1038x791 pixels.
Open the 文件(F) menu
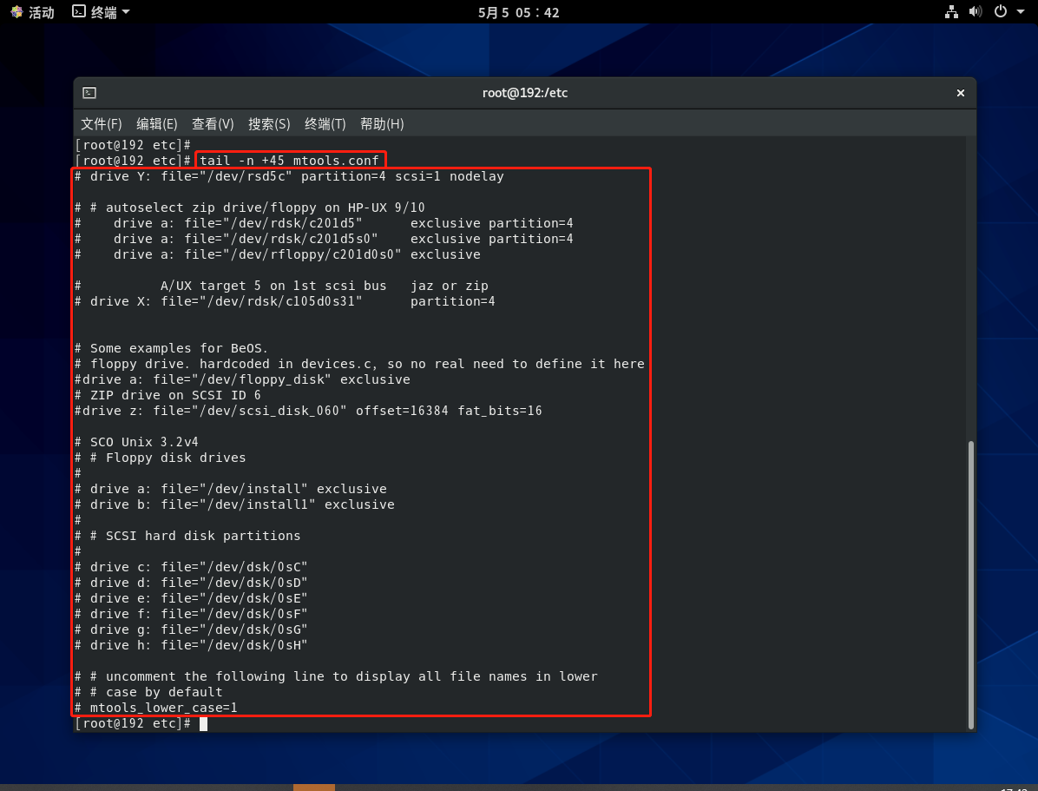[x=102, y=124]
